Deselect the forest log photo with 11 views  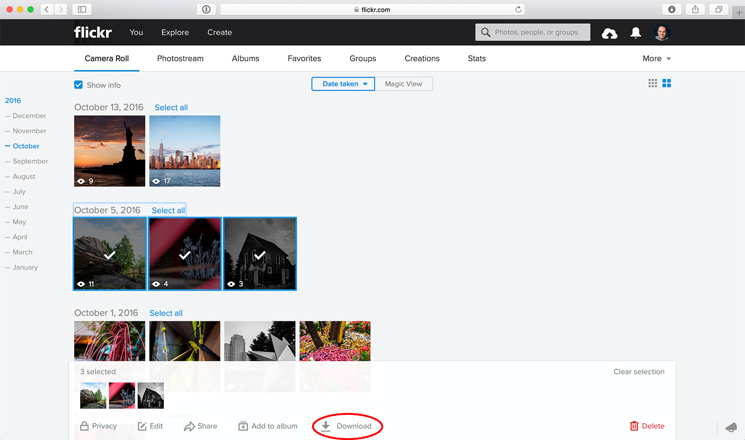click(109, 254)
